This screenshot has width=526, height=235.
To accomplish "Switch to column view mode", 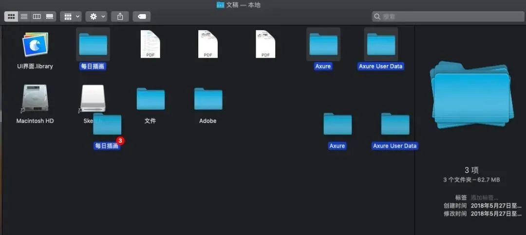I will point(37,17).
